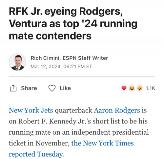Click the author name Rich Cimini
Screen dimensions: 164x159
point(45,58)
